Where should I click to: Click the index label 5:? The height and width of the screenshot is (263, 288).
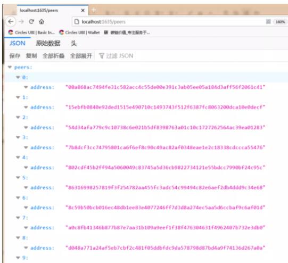click(x=25, y=178)
